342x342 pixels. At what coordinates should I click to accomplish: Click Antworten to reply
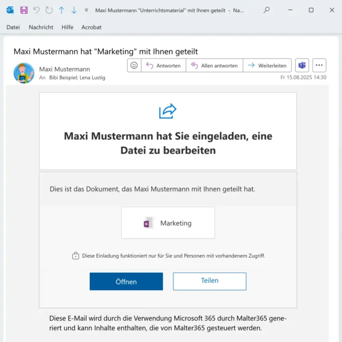click(164, 66)
